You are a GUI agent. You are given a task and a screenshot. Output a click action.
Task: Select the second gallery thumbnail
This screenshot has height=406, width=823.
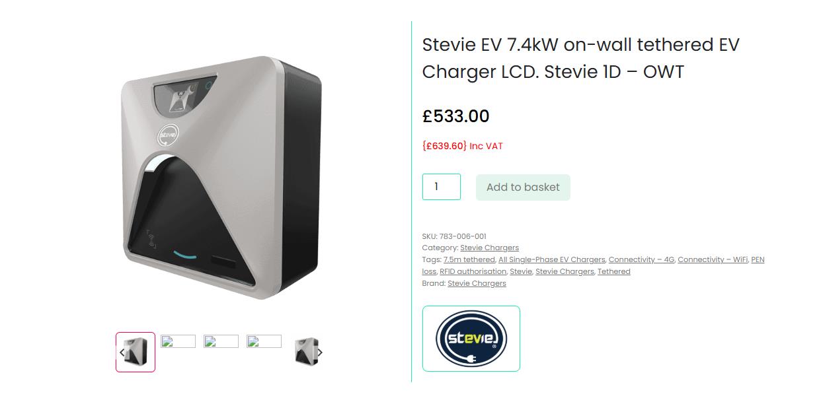(178, 341)
